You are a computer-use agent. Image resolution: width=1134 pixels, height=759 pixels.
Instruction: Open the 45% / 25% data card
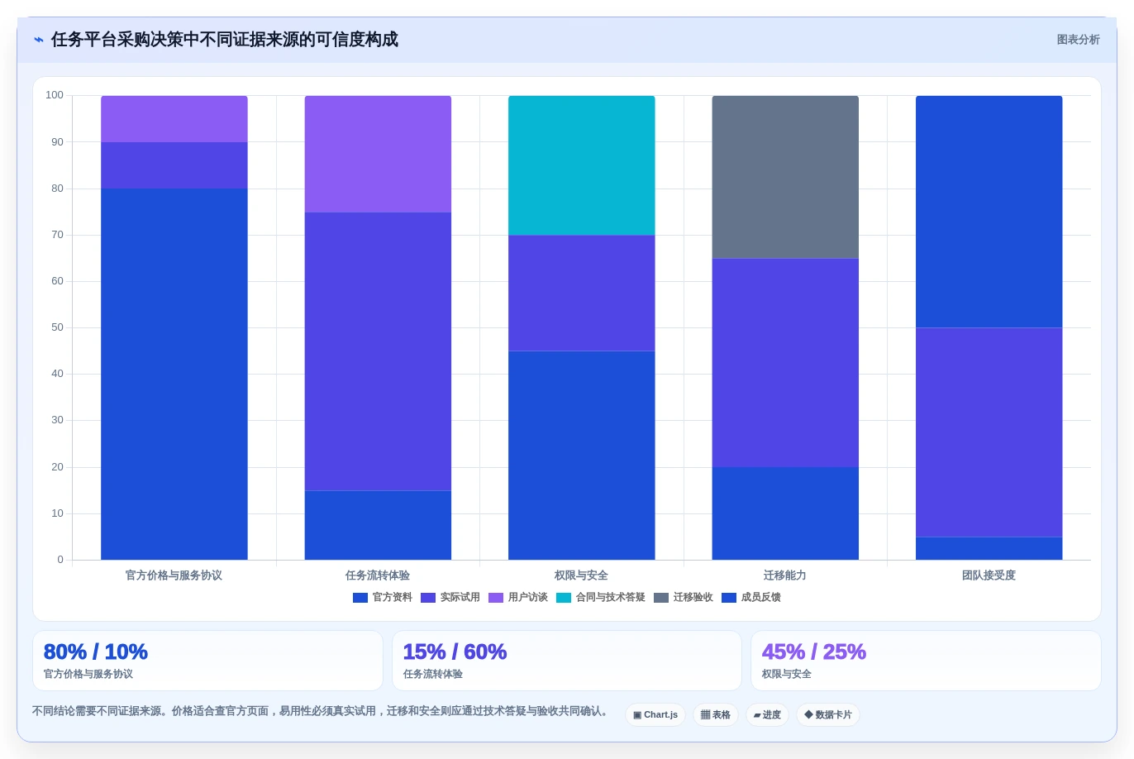click(926, 661)
